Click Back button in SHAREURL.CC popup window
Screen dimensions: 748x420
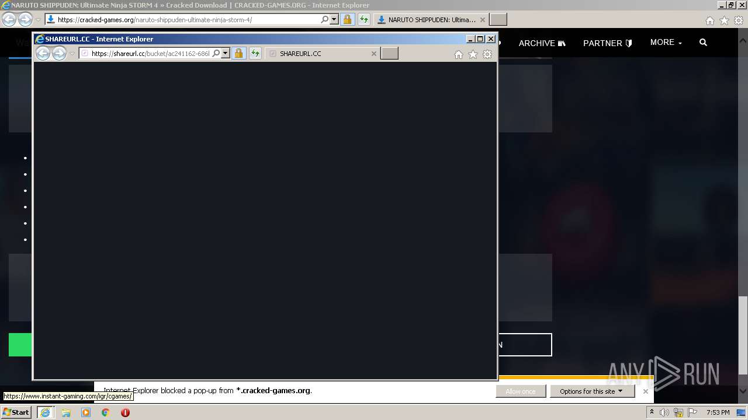[x=43, y=53]
